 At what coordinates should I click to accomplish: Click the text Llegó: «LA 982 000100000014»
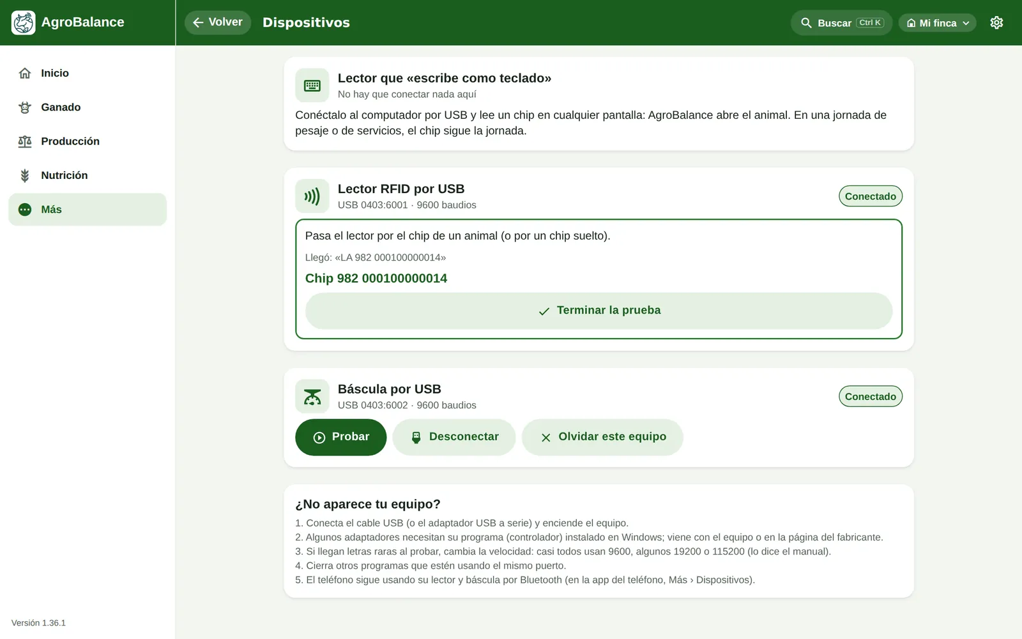[x=376, y=258]
